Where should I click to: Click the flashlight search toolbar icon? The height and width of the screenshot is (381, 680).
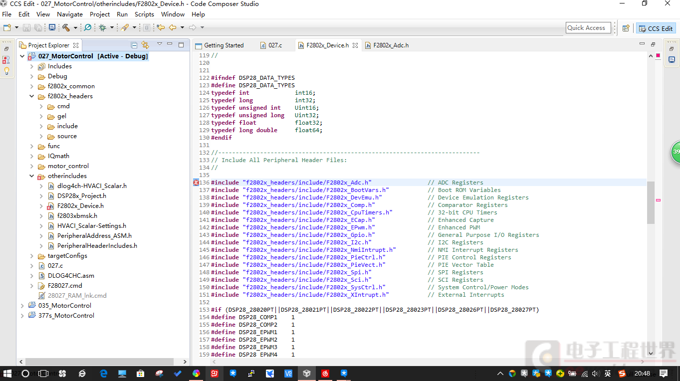(125, 28)
